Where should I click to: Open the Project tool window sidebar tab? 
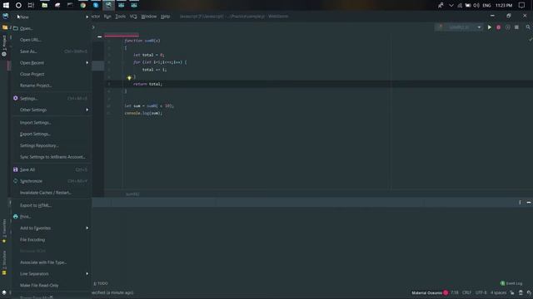(x=4, y=46)
